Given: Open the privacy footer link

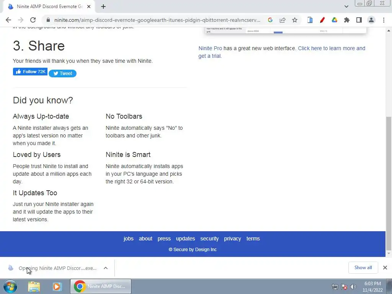Looking at the screenshot, I should point(232,238).
